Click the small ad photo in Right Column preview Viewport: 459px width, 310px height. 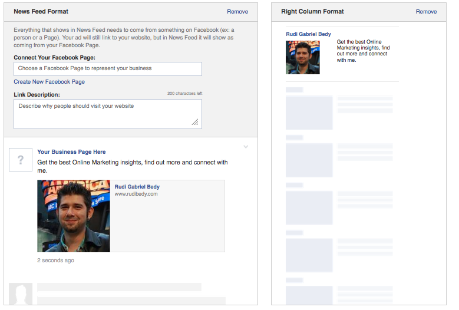click(x=303, y=57)
